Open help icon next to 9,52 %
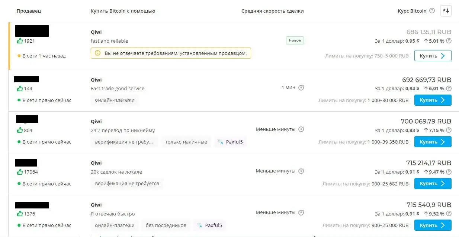The height and width of the screenshot is (237, 459). [x=449, y=214]
